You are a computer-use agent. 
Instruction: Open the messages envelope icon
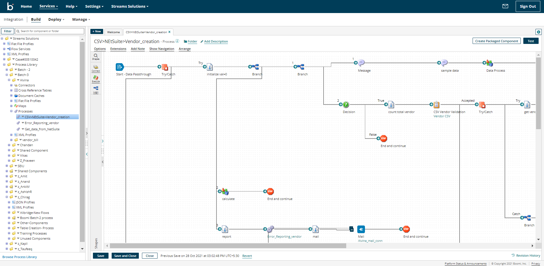click(505, 6)
